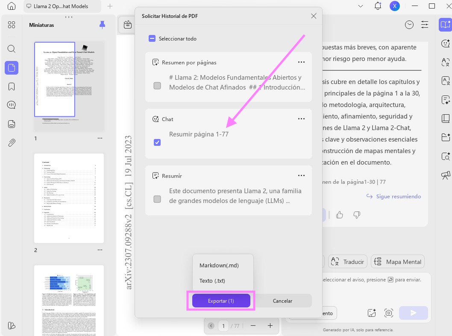Viewport: 452px width, 336px height.
Task: Click the gift box icon above document
Action: 128,25
